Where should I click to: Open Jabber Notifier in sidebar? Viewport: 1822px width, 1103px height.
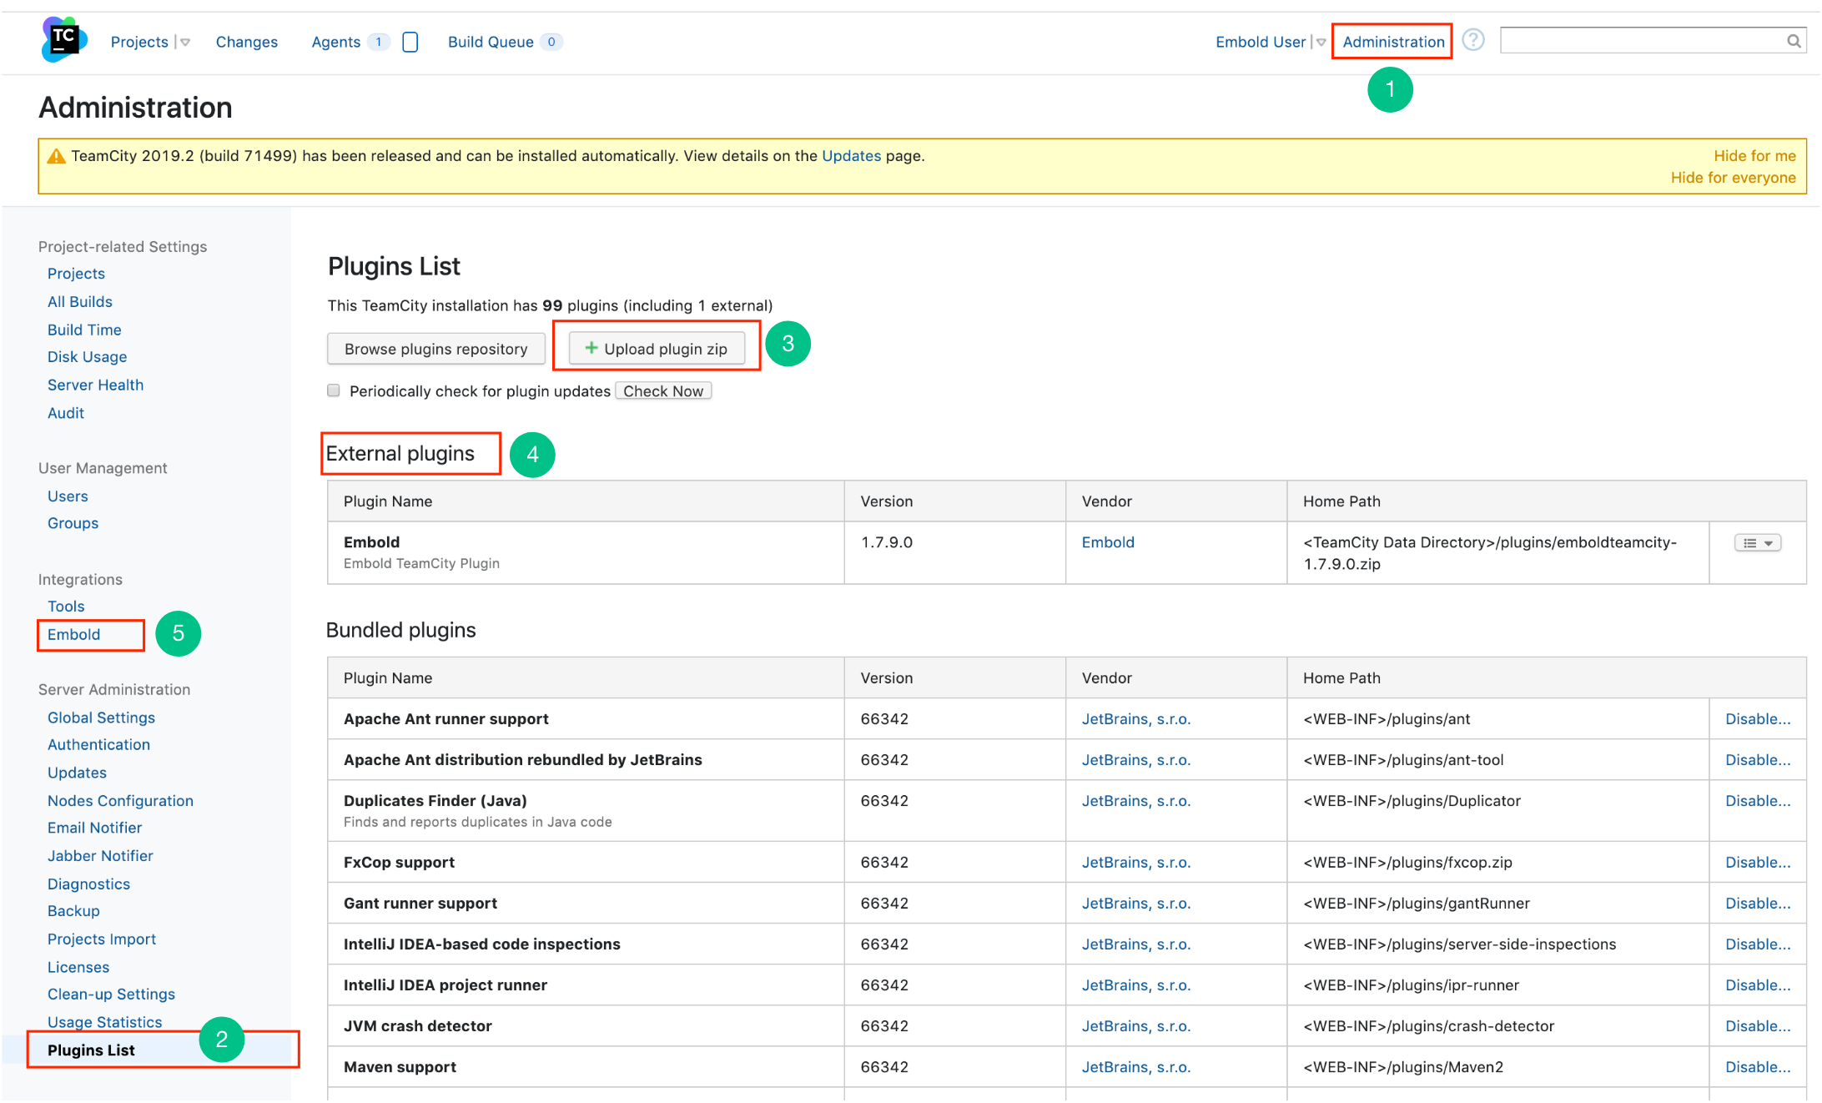point(100,856)
